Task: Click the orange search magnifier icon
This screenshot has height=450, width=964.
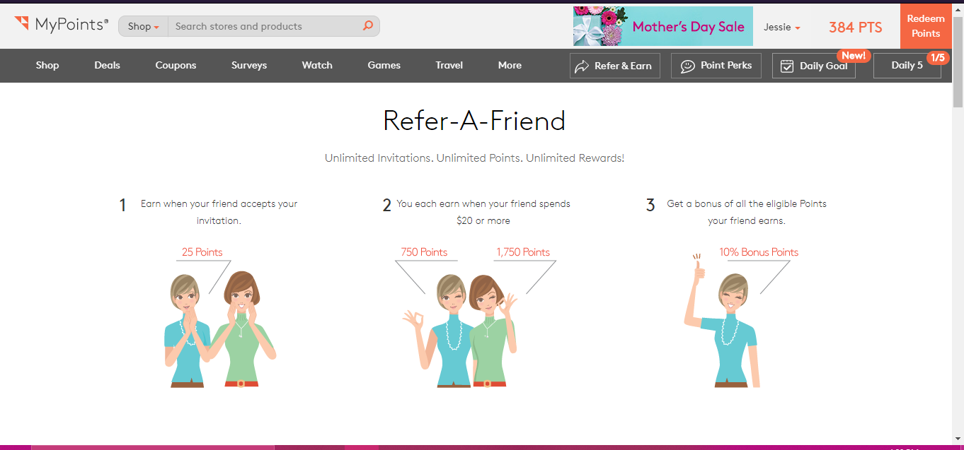Action: [x=367, y=26]
